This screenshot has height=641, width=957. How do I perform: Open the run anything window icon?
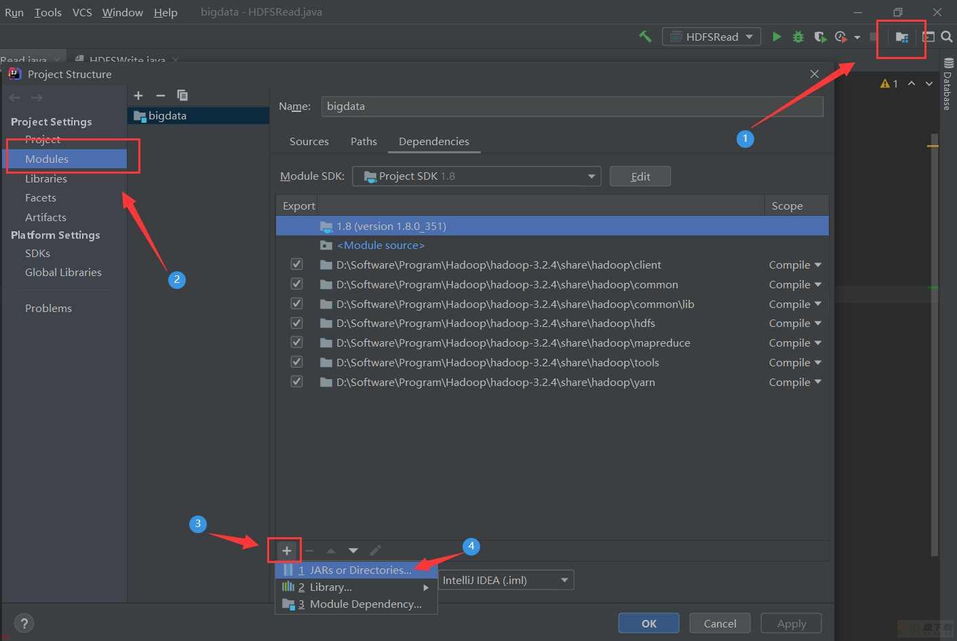[x=928, y=37]
